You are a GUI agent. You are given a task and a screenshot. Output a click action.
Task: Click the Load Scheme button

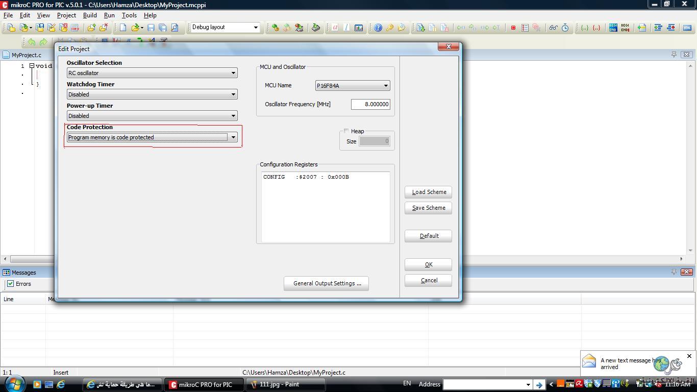(x=428, y=192)
